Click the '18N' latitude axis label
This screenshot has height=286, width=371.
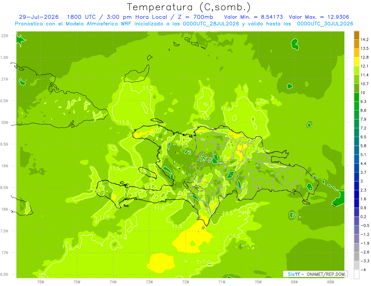pyautogui.click(x=5, y=209)
